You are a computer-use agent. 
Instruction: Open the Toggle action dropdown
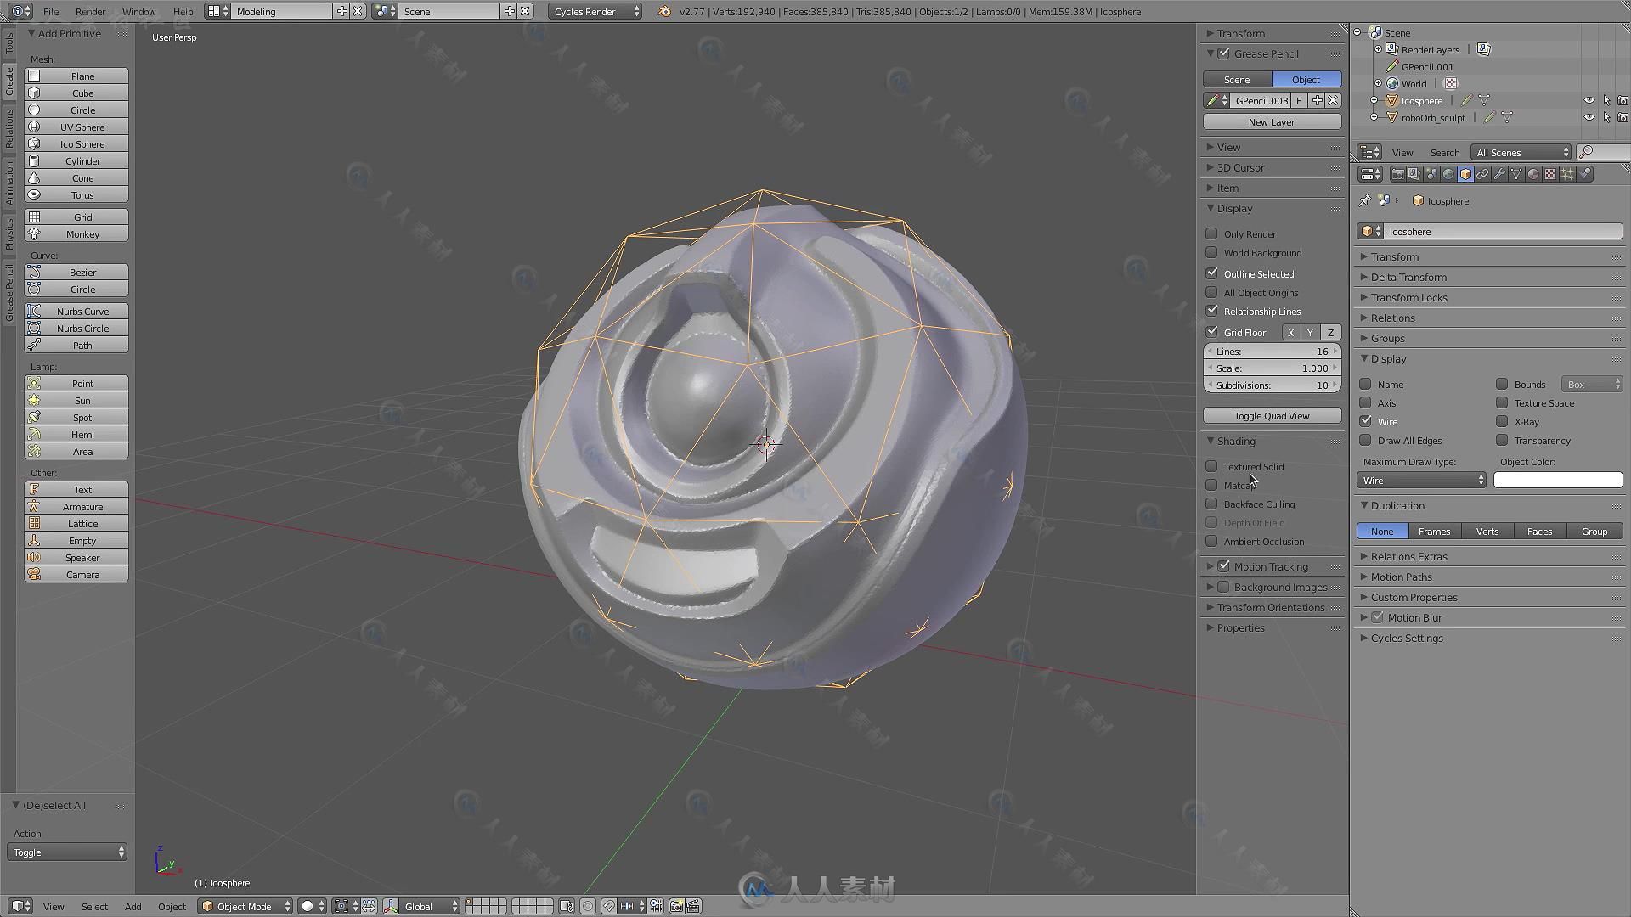tap(67, 852)
